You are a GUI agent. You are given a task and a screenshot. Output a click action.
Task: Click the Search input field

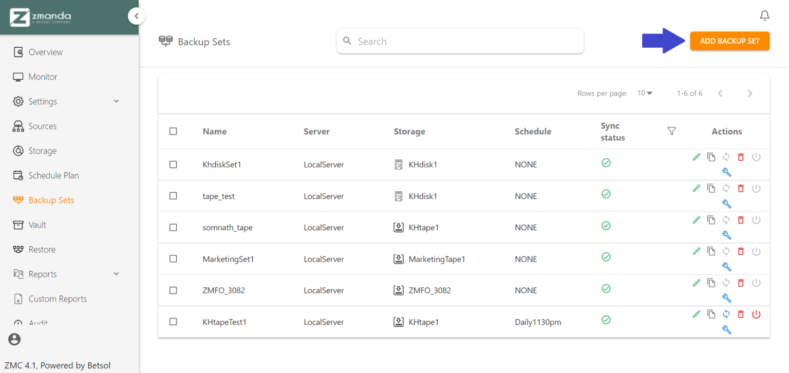460,41
